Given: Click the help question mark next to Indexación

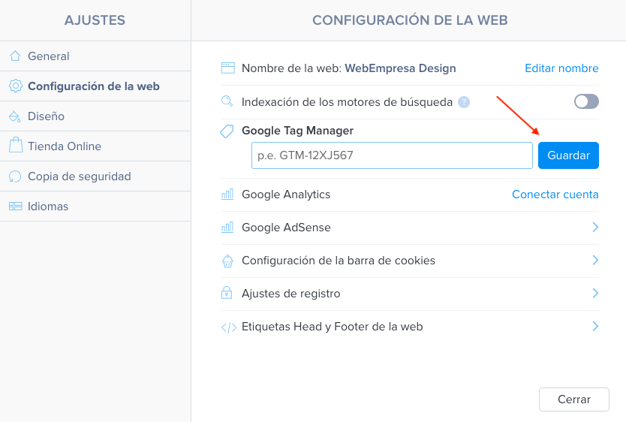Looking at the screenshot, I should click(464, 102).
